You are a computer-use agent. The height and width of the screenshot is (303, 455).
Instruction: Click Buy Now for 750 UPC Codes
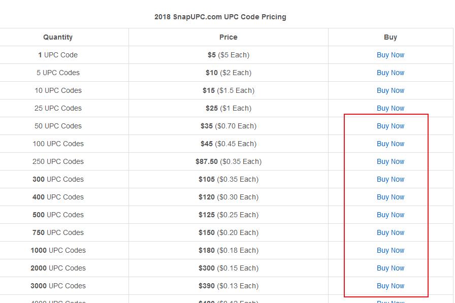pos(390,232)
